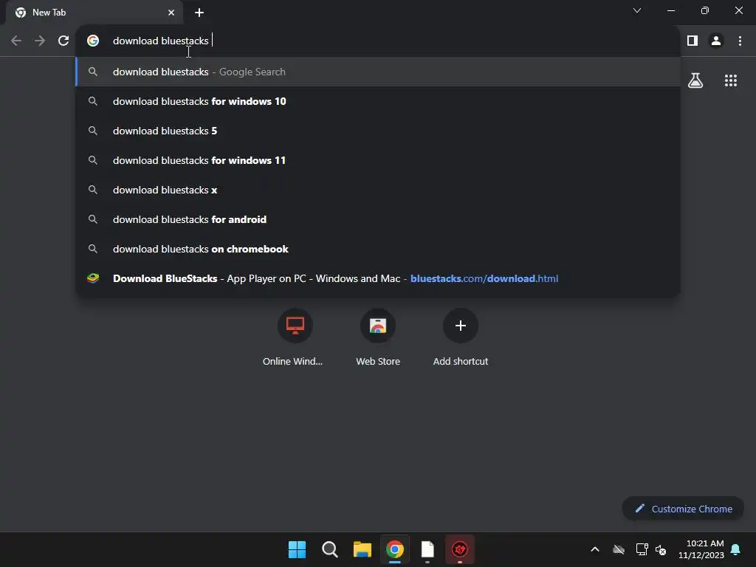This screenshot has width=756, height=567.
Task: Open the Google apps grid
Action: [x=730, y=80]
